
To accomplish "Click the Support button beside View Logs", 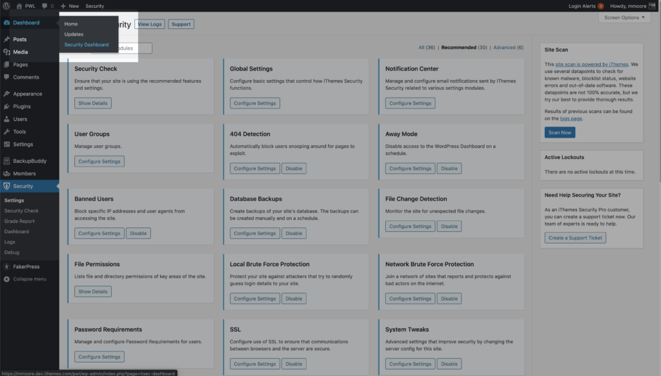I will tap(181, 24).
